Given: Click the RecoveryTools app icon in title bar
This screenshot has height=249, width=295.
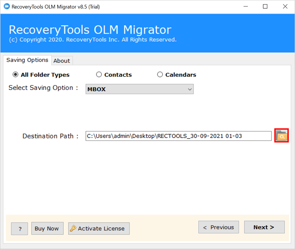Looking at the screenshot, I should coord(7,7).
